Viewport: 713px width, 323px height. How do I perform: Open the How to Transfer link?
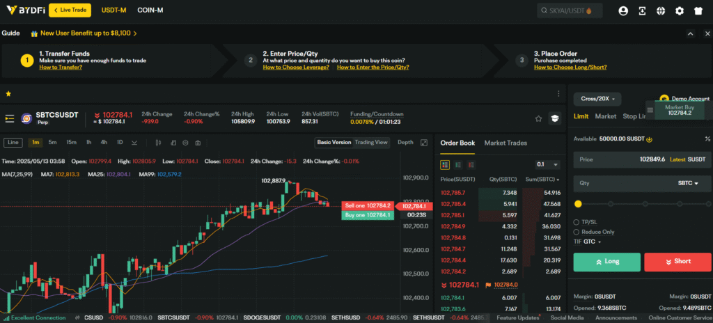click(x=61, y=68)
